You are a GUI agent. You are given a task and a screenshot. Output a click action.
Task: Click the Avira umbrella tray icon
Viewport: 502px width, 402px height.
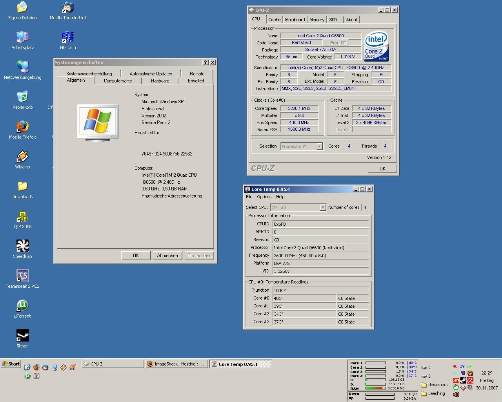point(470,380)
